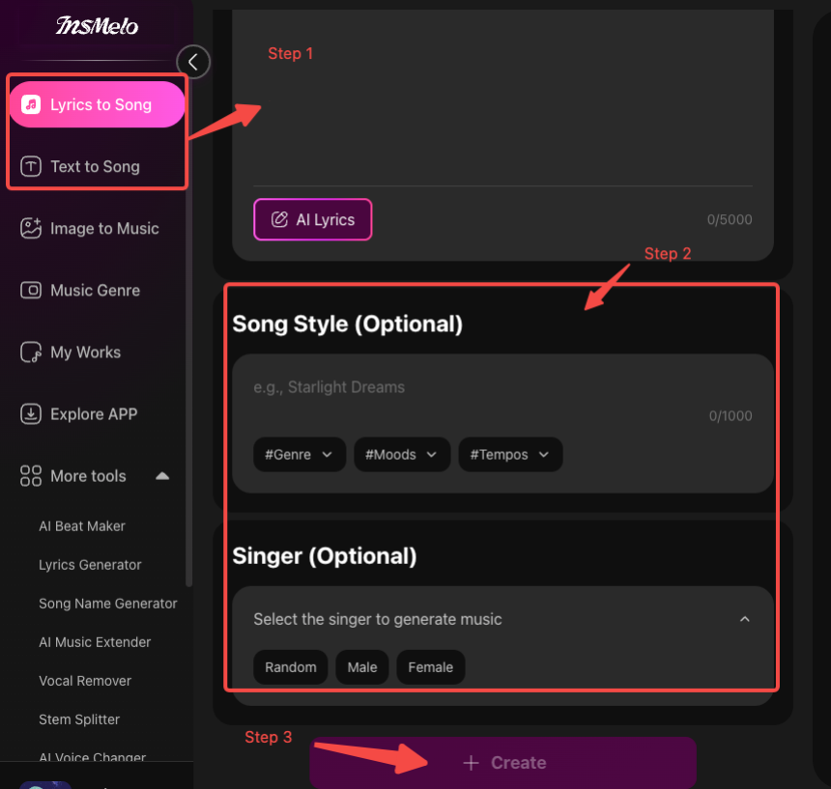Switch to Lyrics to Song tab
Viewport: 831px width, 789px height.
point(97,104)
